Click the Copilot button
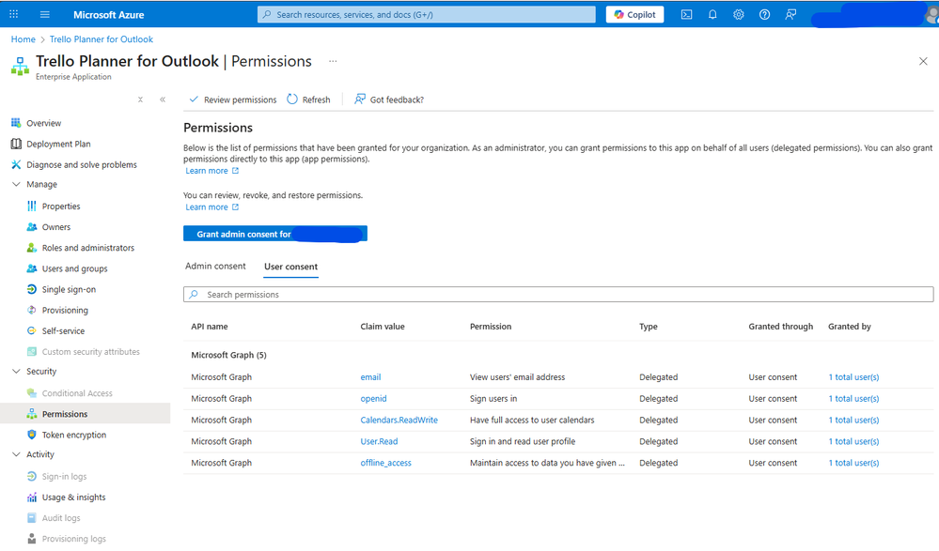The width and height of the screenshot is (939, 551). (634, 14)
